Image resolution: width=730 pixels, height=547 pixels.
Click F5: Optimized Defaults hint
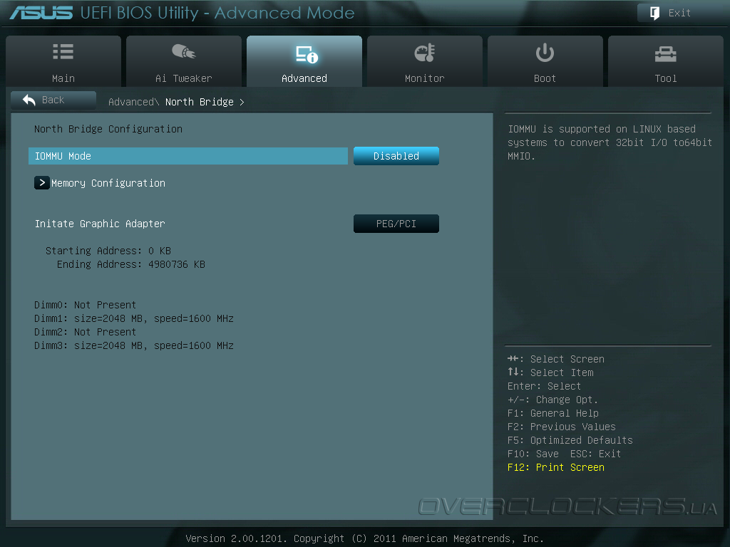coord(570,440)
